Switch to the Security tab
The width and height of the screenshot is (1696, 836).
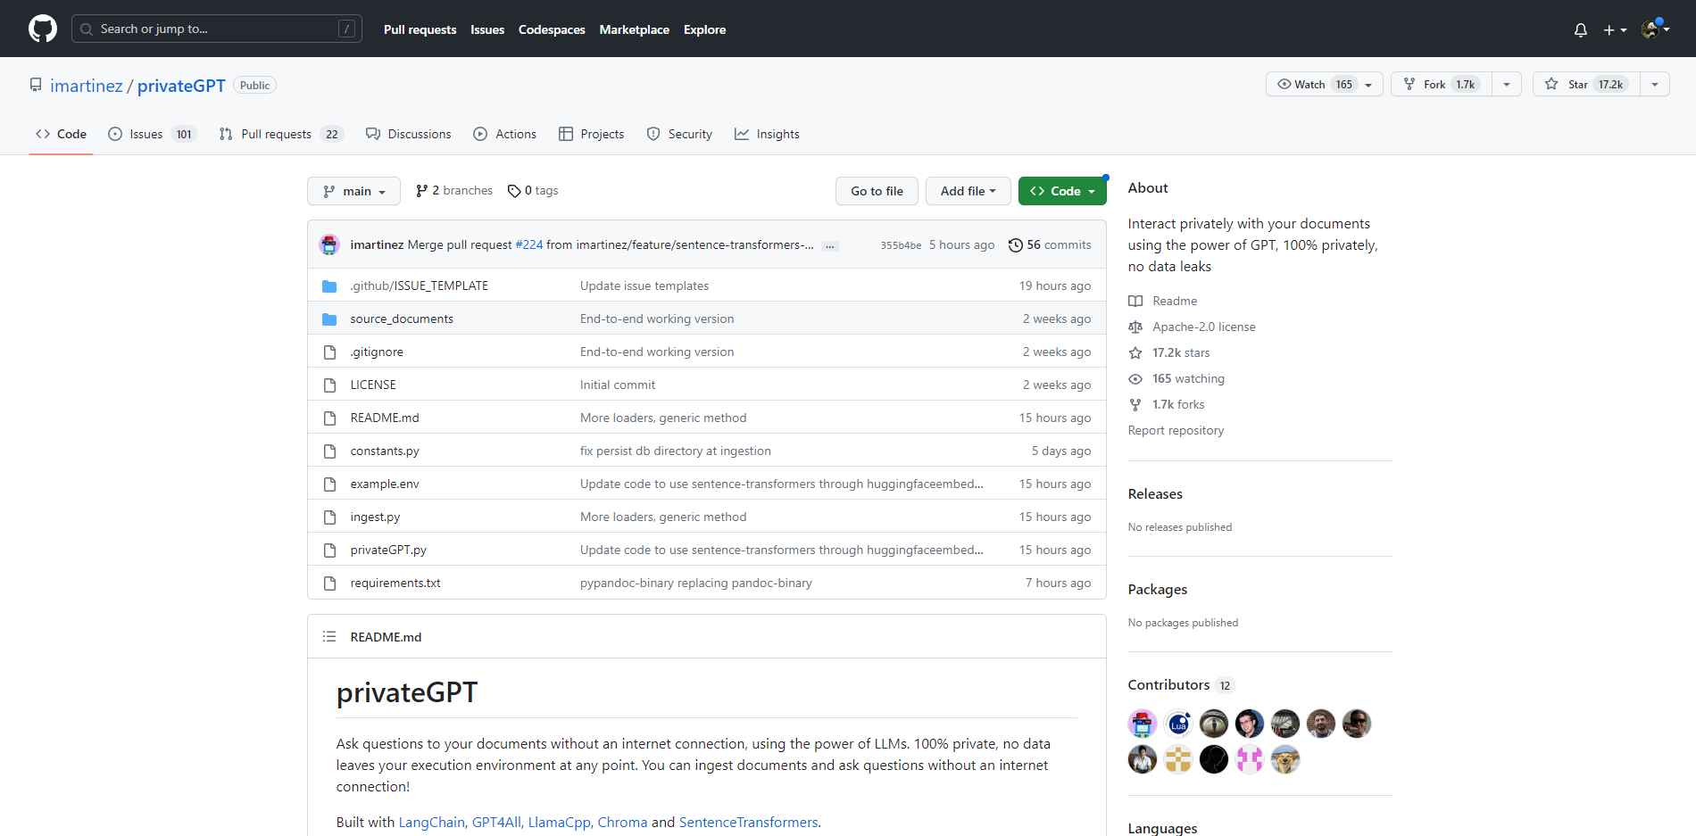tap(679, 134)
